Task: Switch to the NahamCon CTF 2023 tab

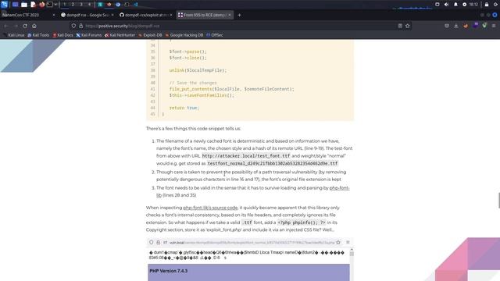Action: point(28,15)
